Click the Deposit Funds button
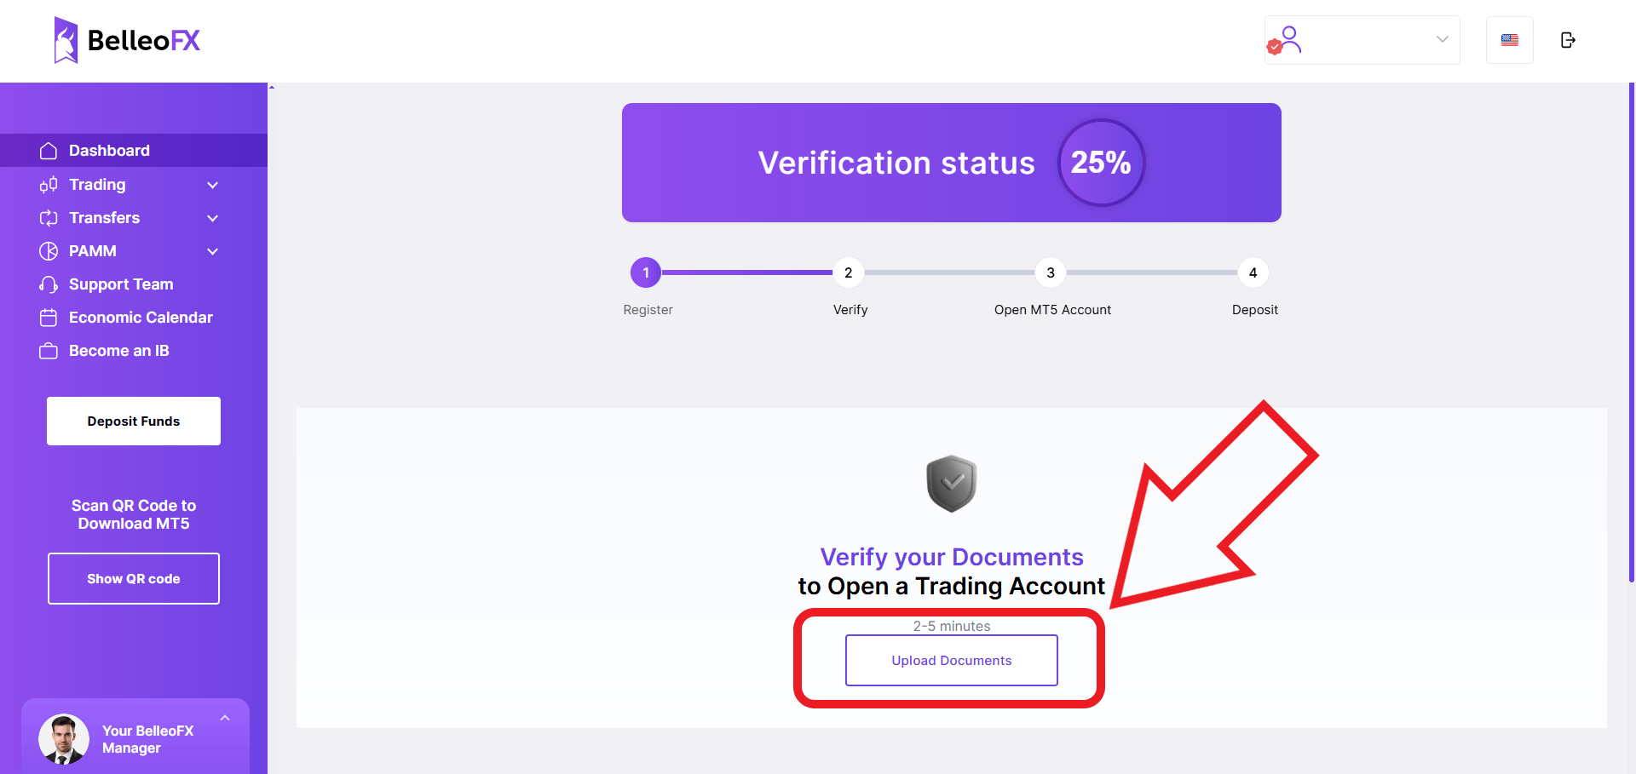 [x=134, y=421]
